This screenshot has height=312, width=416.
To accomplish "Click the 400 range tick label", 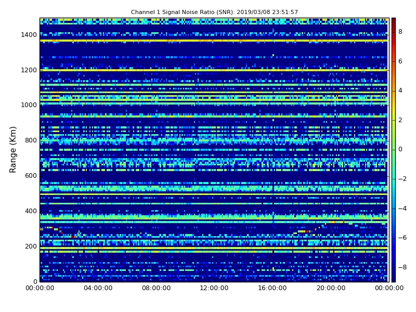I will click(x=31, y=211).
